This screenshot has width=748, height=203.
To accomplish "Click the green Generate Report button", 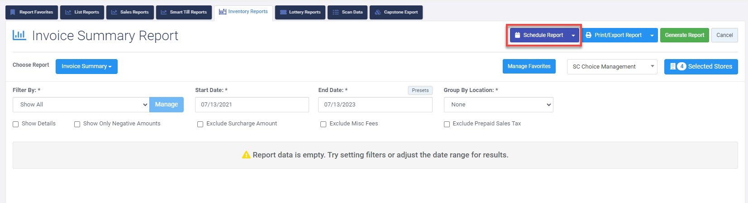I will point(684,35).
